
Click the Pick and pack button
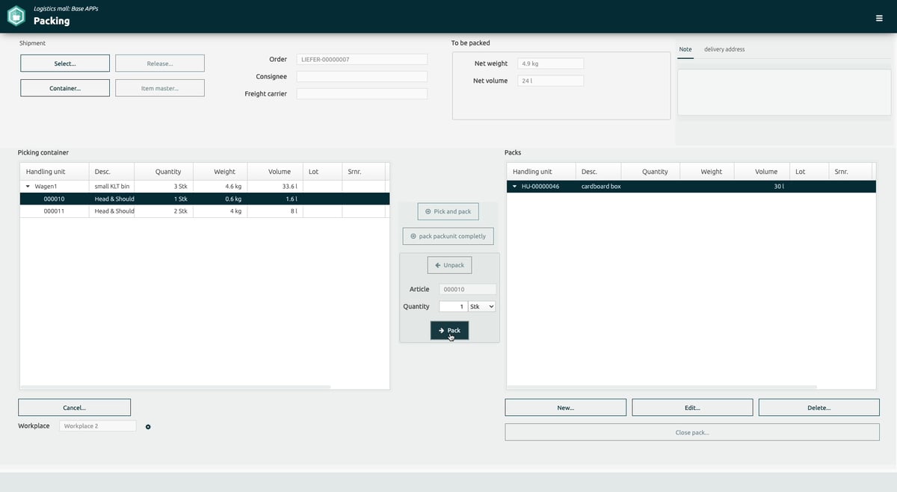(448, 211)
